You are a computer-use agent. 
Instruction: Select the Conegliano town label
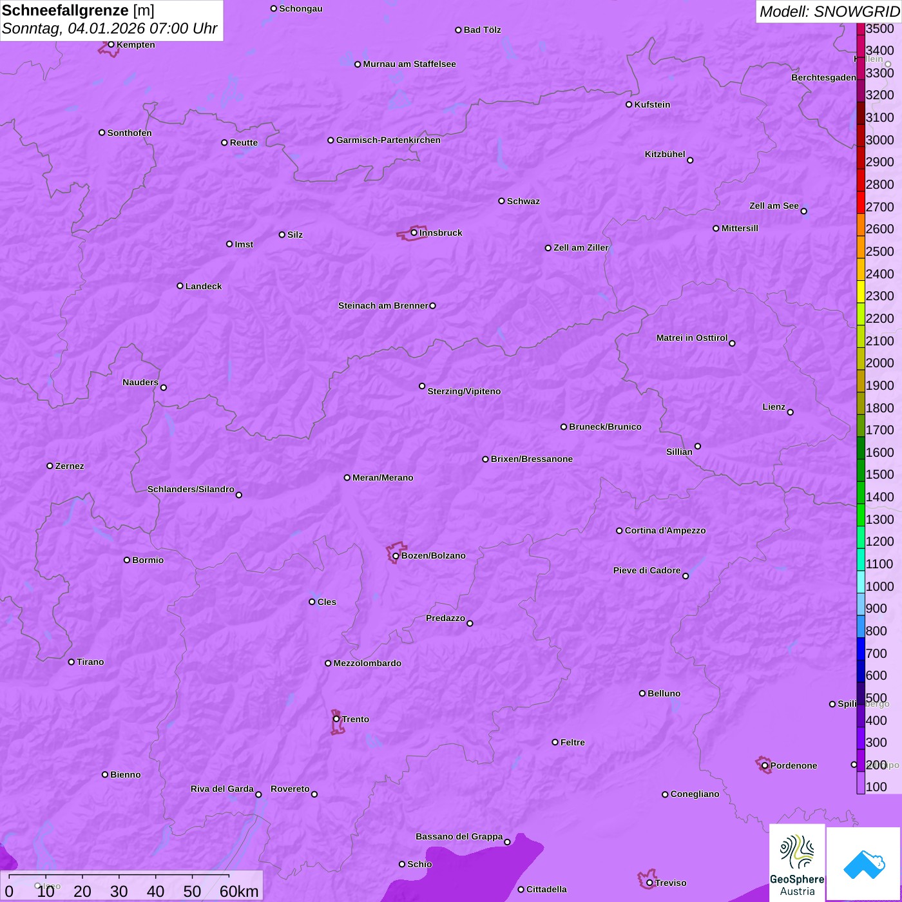click(x=695, y=794)
